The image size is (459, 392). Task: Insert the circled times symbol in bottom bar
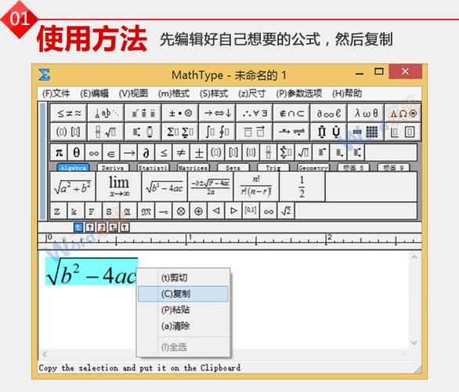pyautogui.click(x=181, y=211)
